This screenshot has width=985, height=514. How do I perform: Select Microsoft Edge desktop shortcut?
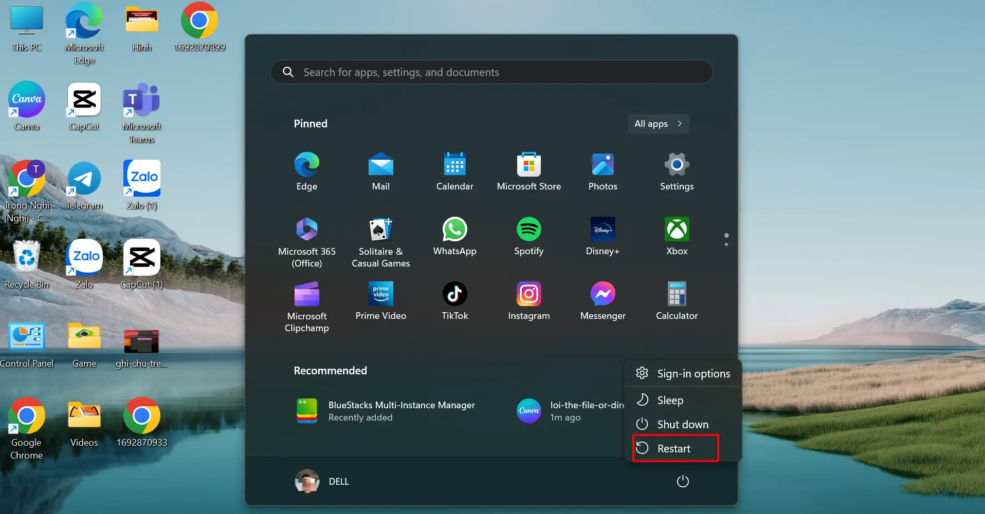coord(84,34)
